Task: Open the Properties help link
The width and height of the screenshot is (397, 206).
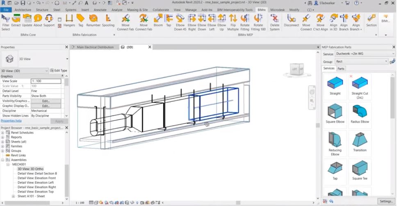Action: click(11, 121)
